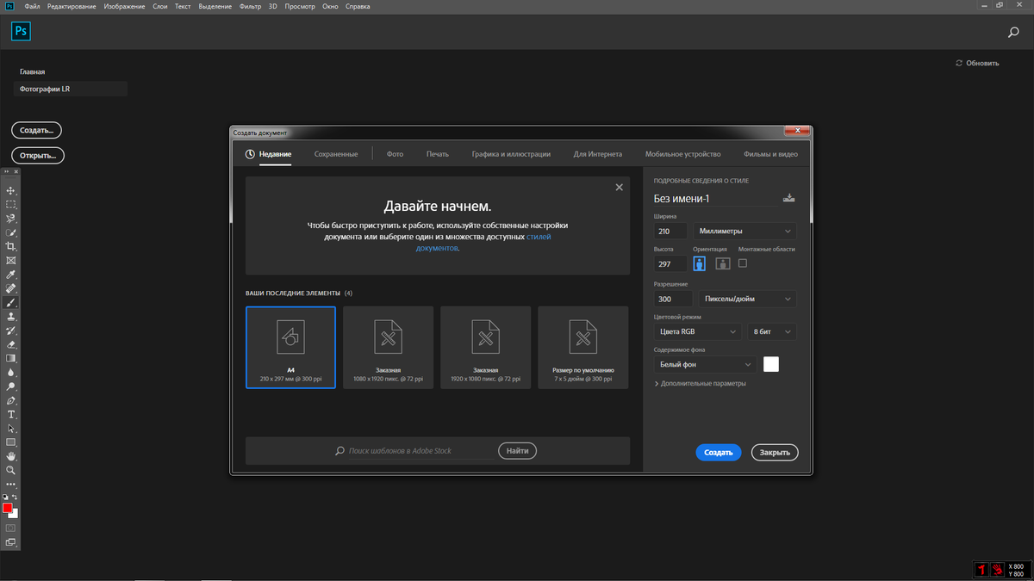The height and width of the screenshot is (581, 1034).
Task: Switch to the Недавние tab
Action: 269,154
